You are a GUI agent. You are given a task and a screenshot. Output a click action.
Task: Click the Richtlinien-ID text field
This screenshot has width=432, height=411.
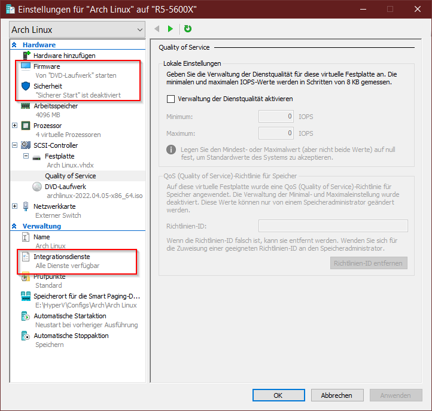[333, 226]
